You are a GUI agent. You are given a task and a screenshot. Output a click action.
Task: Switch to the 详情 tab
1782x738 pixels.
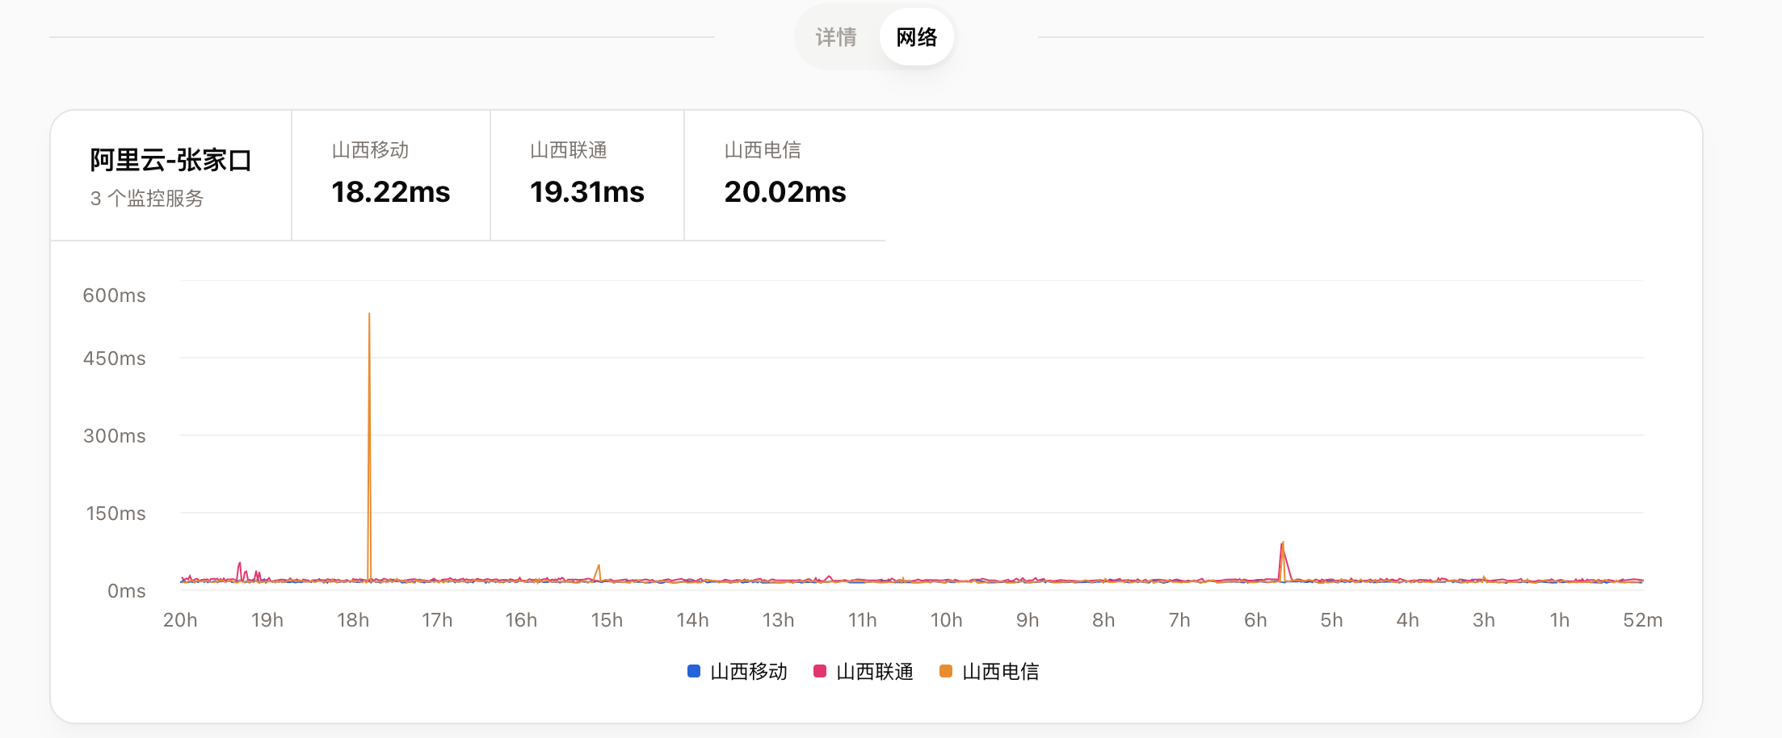pyautogui.click(x=836, y=37)
